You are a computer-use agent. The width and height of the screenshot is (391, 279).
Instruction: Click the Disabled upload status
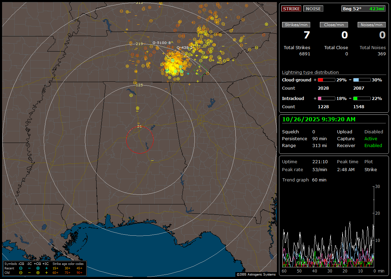coord(373,132)
